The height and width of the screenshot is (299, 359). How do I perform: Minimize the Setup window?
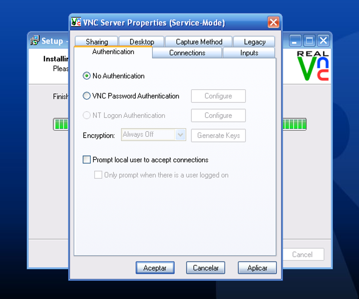point(295,41)
